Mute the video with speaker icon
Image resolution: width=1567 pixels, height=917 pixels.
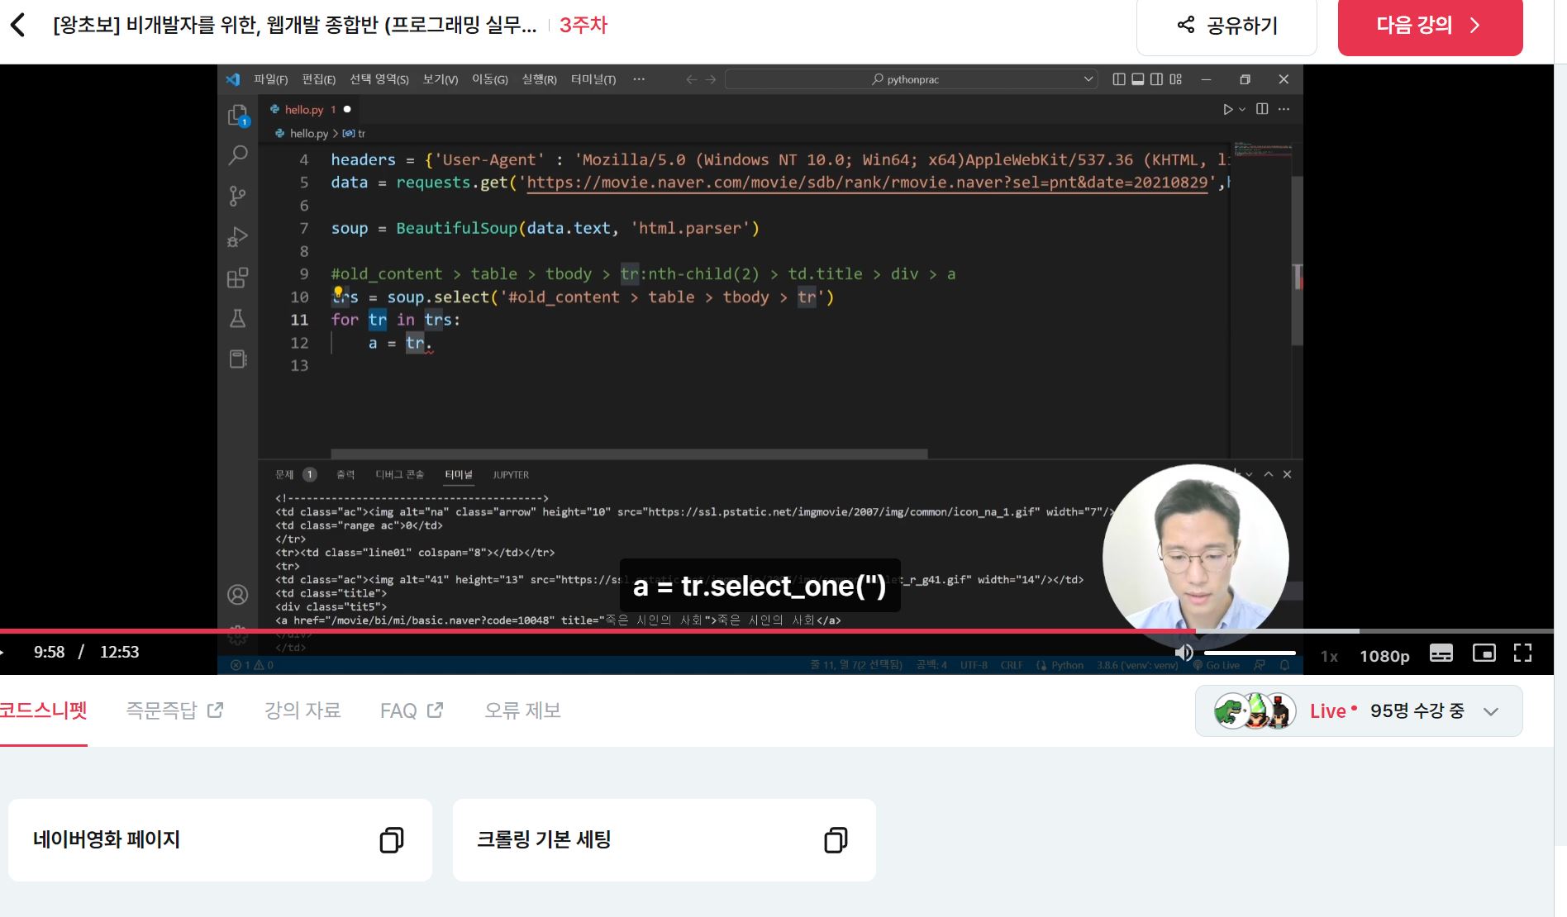pyautogui.click(x=1184, y=653)
